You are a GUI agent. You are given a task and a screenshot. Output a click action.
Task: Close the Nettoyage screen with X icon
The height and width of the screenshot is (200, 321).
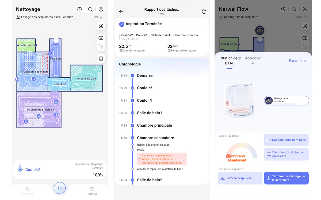[101, 9]
